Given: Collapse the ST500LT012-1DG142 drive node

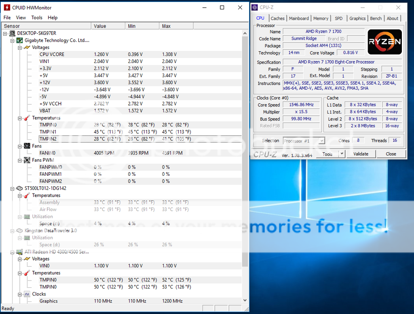Looking at the screenshot, I should click(x=13, y=188).
